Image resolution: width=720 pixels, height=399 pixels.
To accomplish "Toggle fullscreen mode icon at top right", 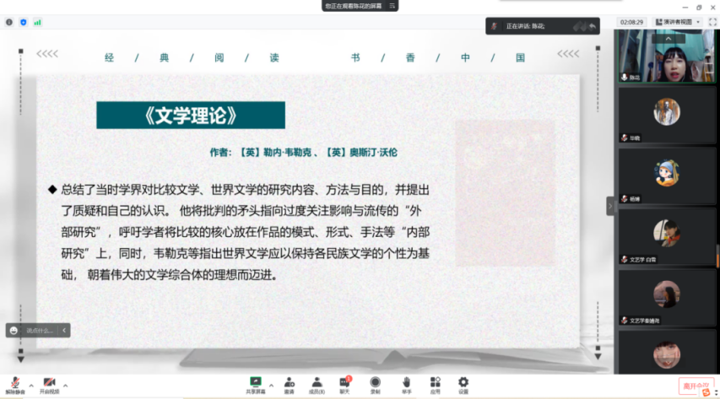I will [x=711, y=22].
